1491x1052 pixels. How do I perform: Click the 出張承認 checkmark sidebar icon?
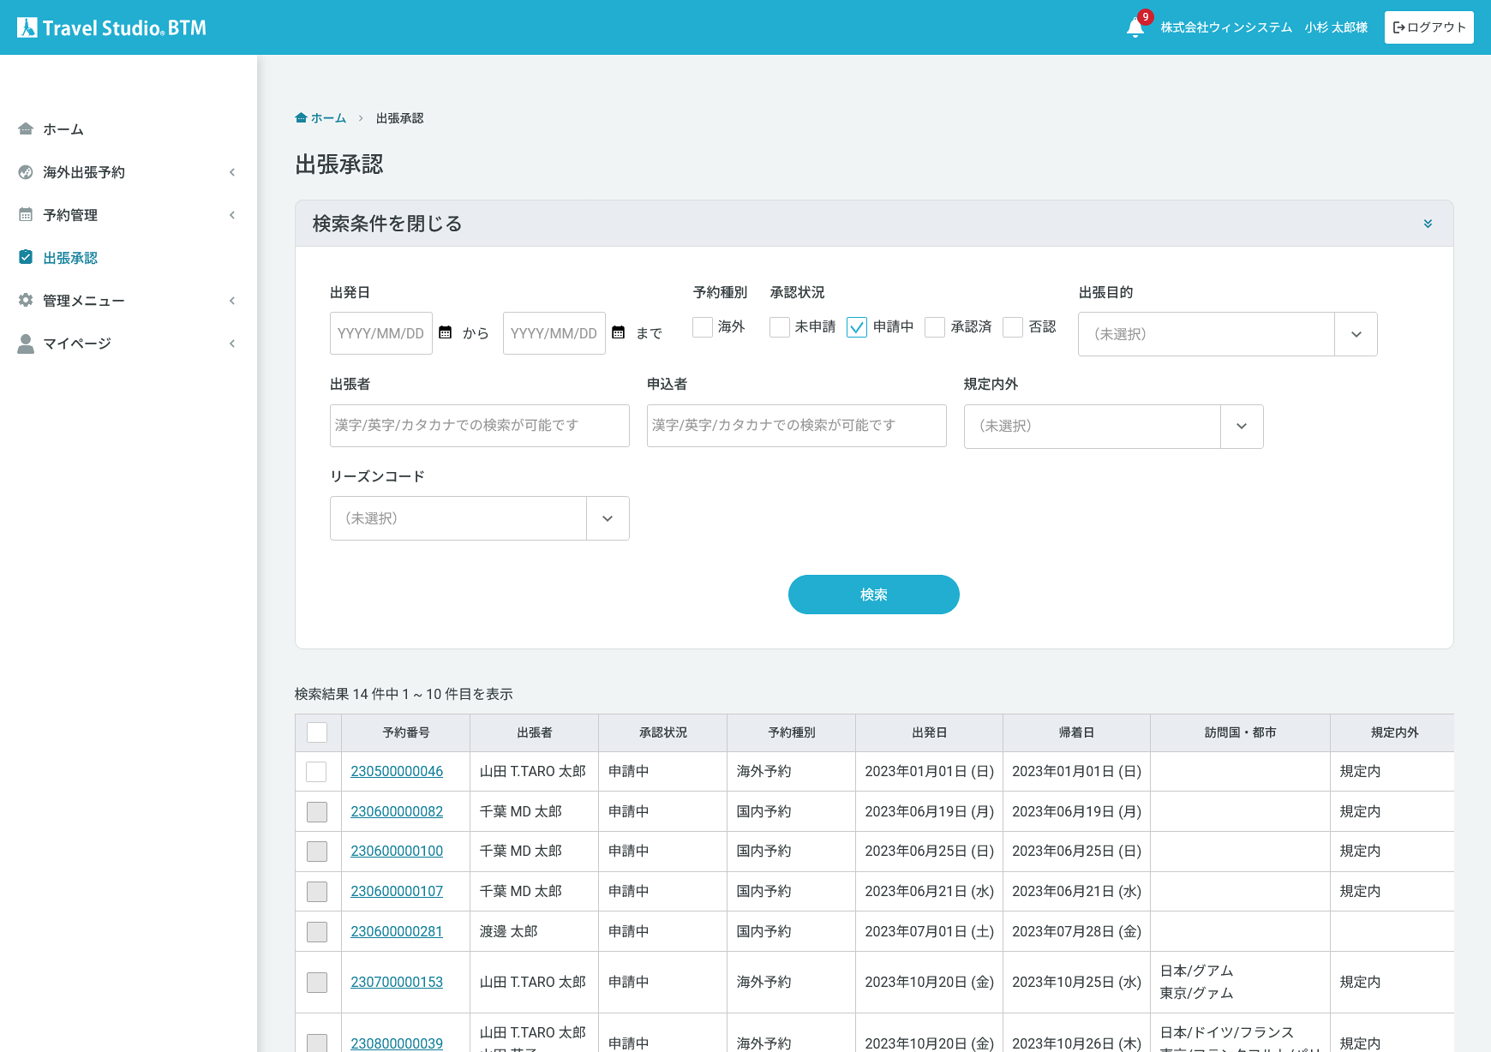(x=26, y=257)
